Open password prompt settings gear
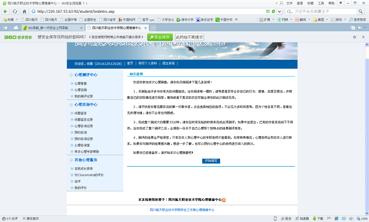The width and height of the screenshot is (369, 222). [x=355, y=37]
